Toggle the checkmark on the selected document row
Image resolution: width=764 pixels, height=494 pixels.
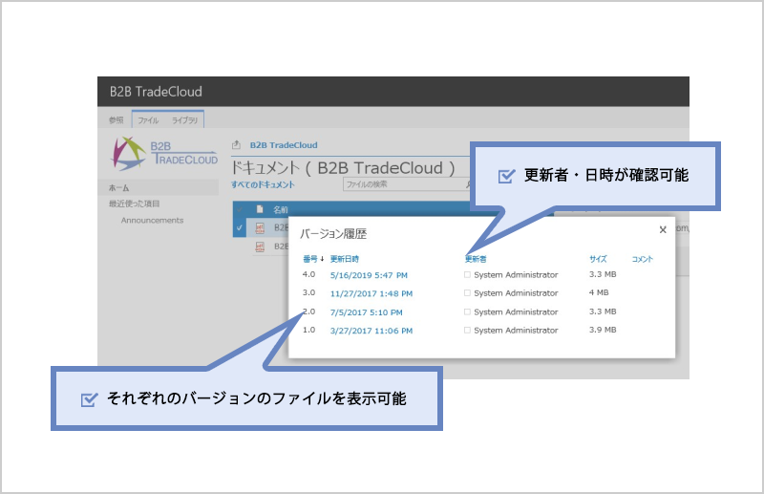pos(240,227)
